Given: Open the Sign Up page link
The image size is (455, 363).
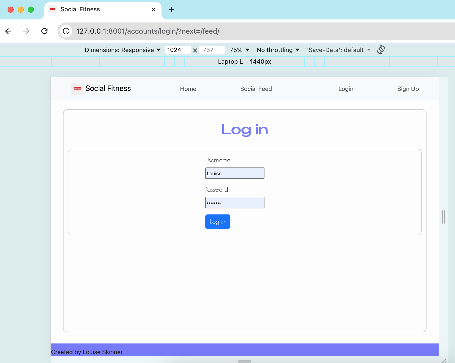Looking at the screenshot, I should tap(408, 89).
